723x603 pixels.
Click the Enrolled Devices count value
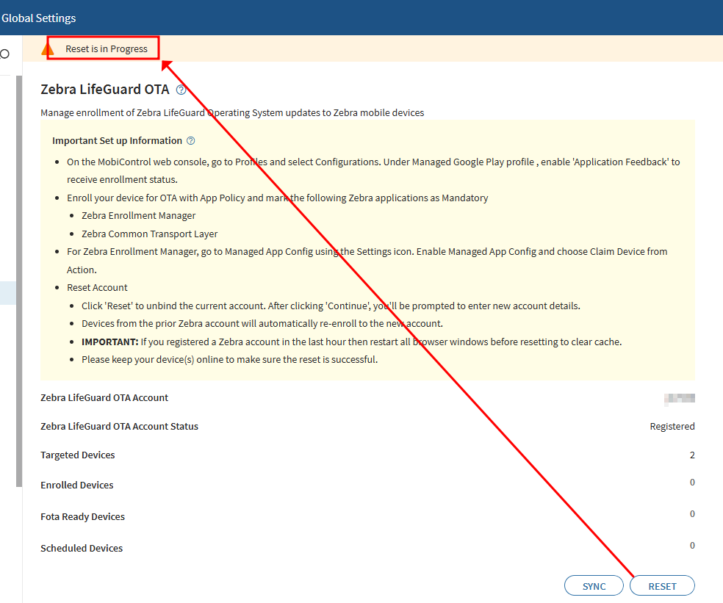pos(692,483)
